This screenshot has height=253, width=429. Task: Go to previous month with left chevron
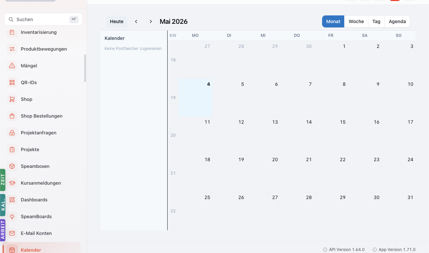click(136, 21)
